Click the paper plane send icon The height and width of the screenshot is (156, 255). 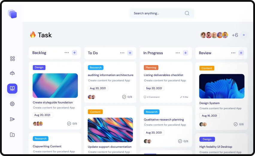point(12,119)
